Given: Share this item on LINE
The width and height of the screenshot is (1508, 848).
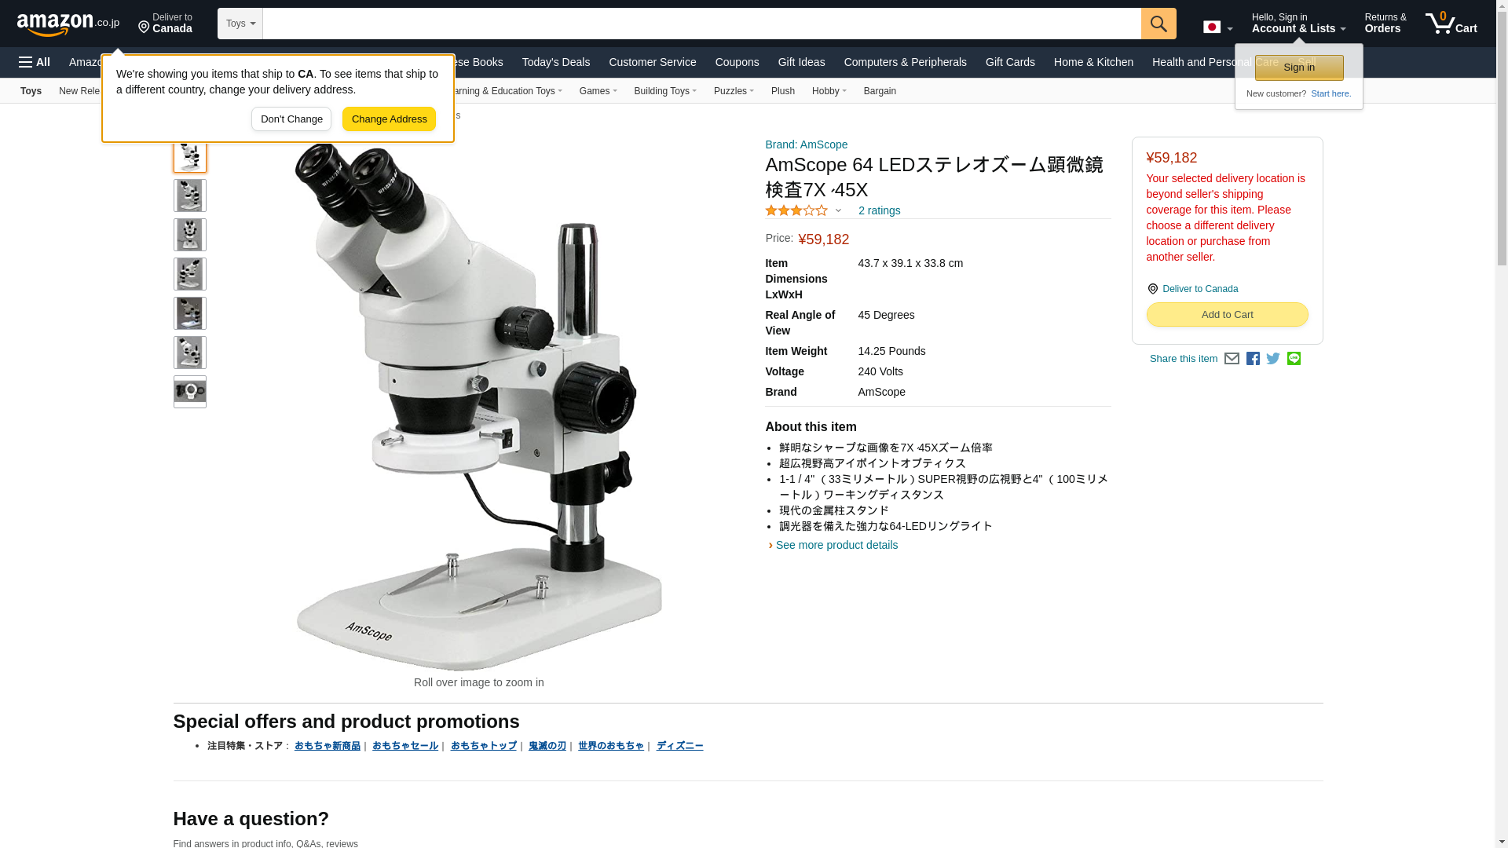Looking at the screenshot, I should [x=1294, y=359].
